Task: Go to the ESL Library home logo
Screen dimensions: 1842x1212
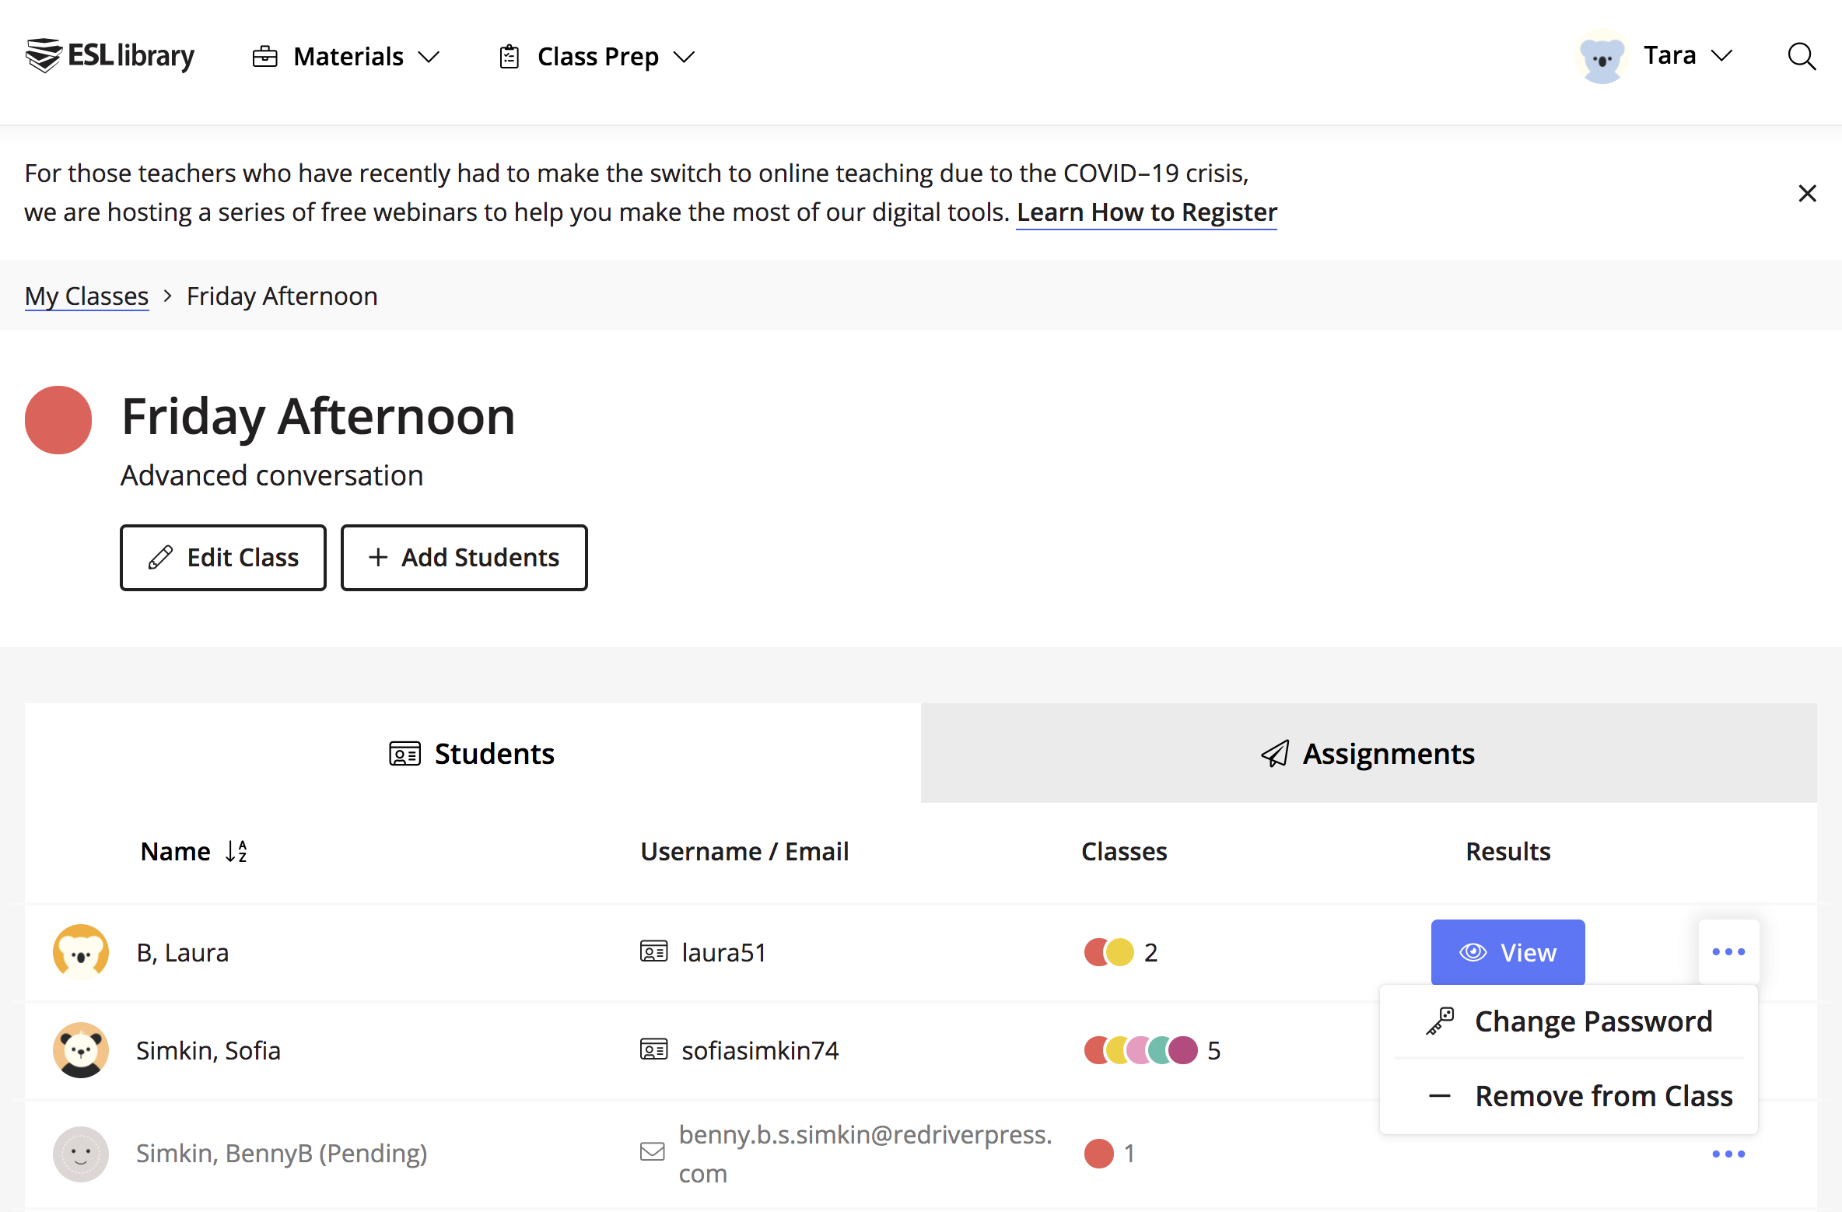Action: point(110,56)
